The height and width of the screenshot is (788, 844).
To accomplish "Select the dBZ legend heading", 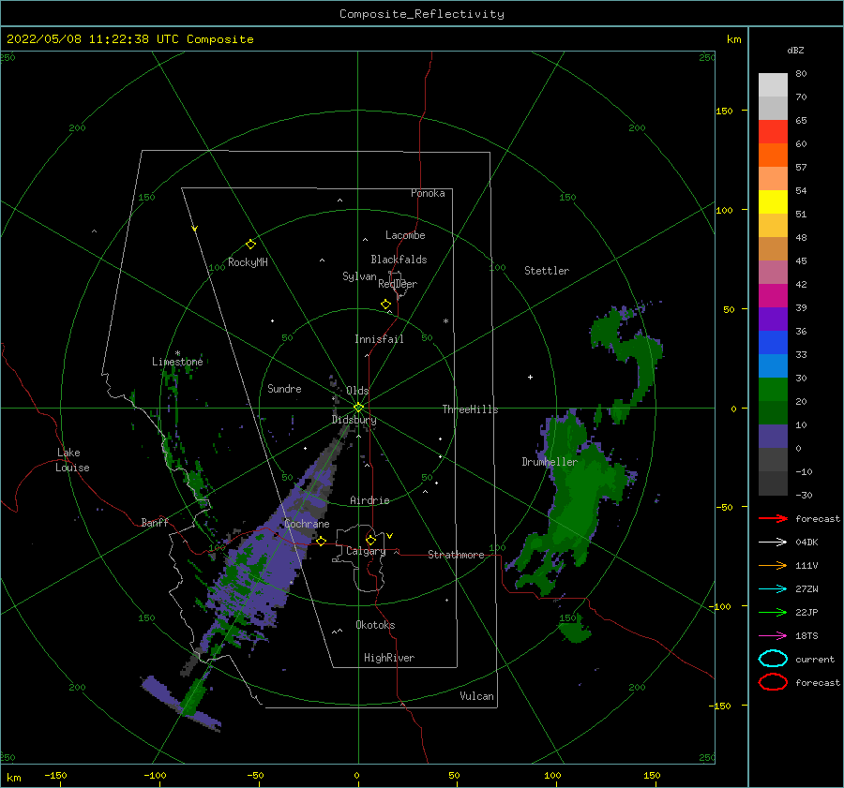I will (795, 50).
